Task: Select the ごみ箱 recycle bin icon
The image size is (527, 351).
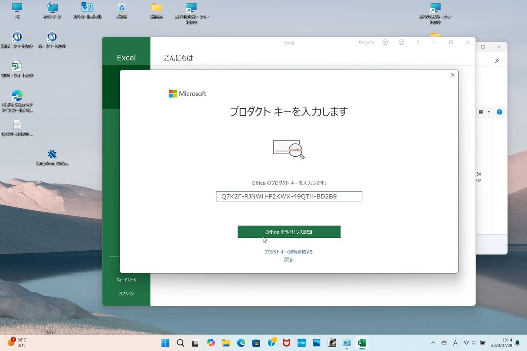Action: pos(121,11)
